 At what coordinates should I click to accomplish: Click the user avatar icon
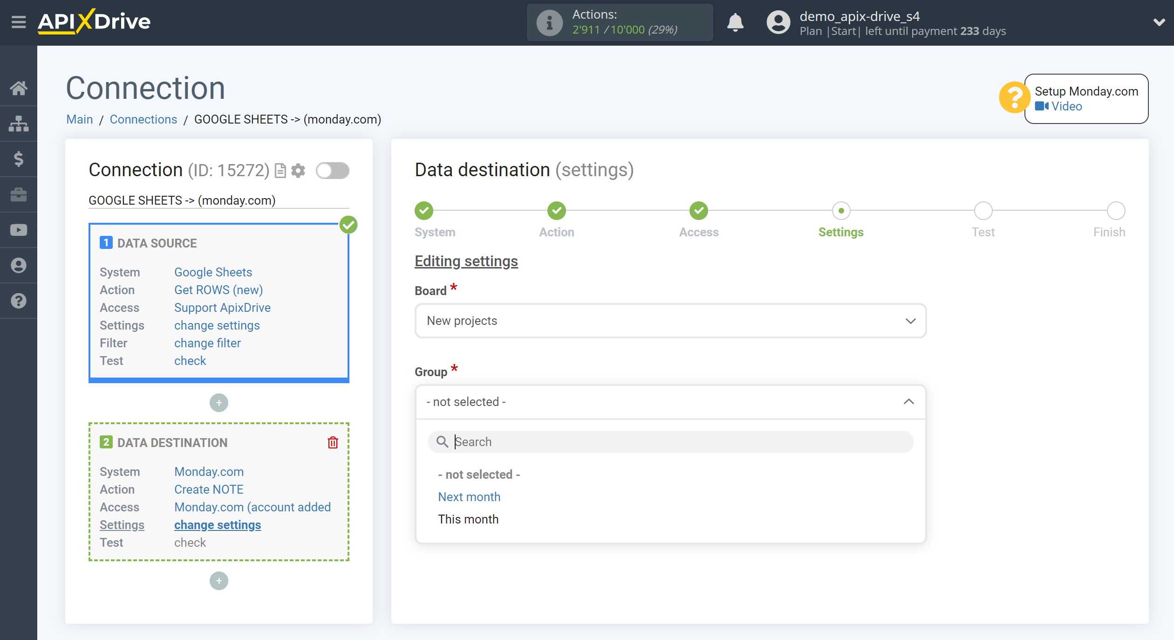pos(778,22)
